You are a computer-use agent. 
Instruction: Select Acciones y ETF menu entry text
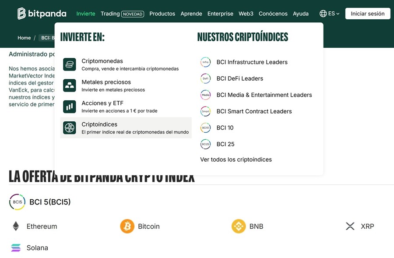coord(102,103)
